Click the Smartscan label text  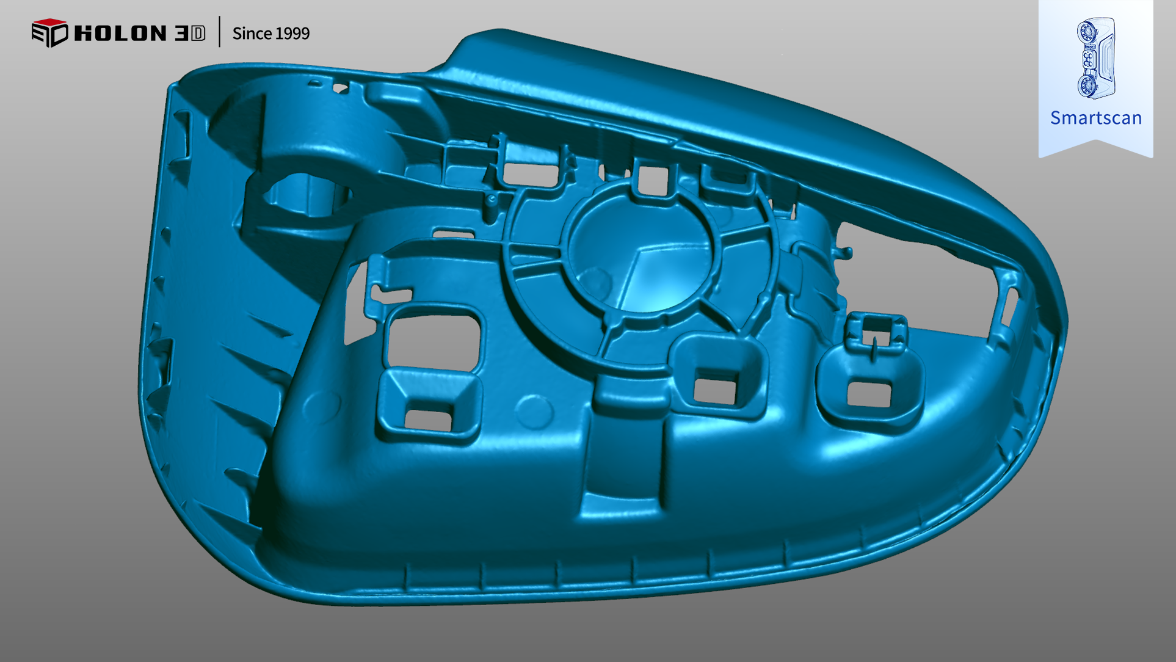pyautogui.click(x=1095, y=118)
